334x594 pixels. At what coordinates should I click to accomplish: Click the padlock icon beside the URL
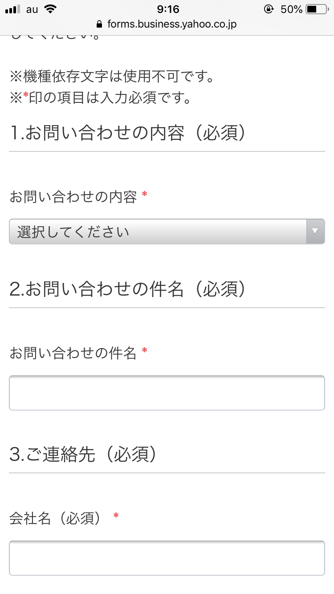tap(99, 24)
